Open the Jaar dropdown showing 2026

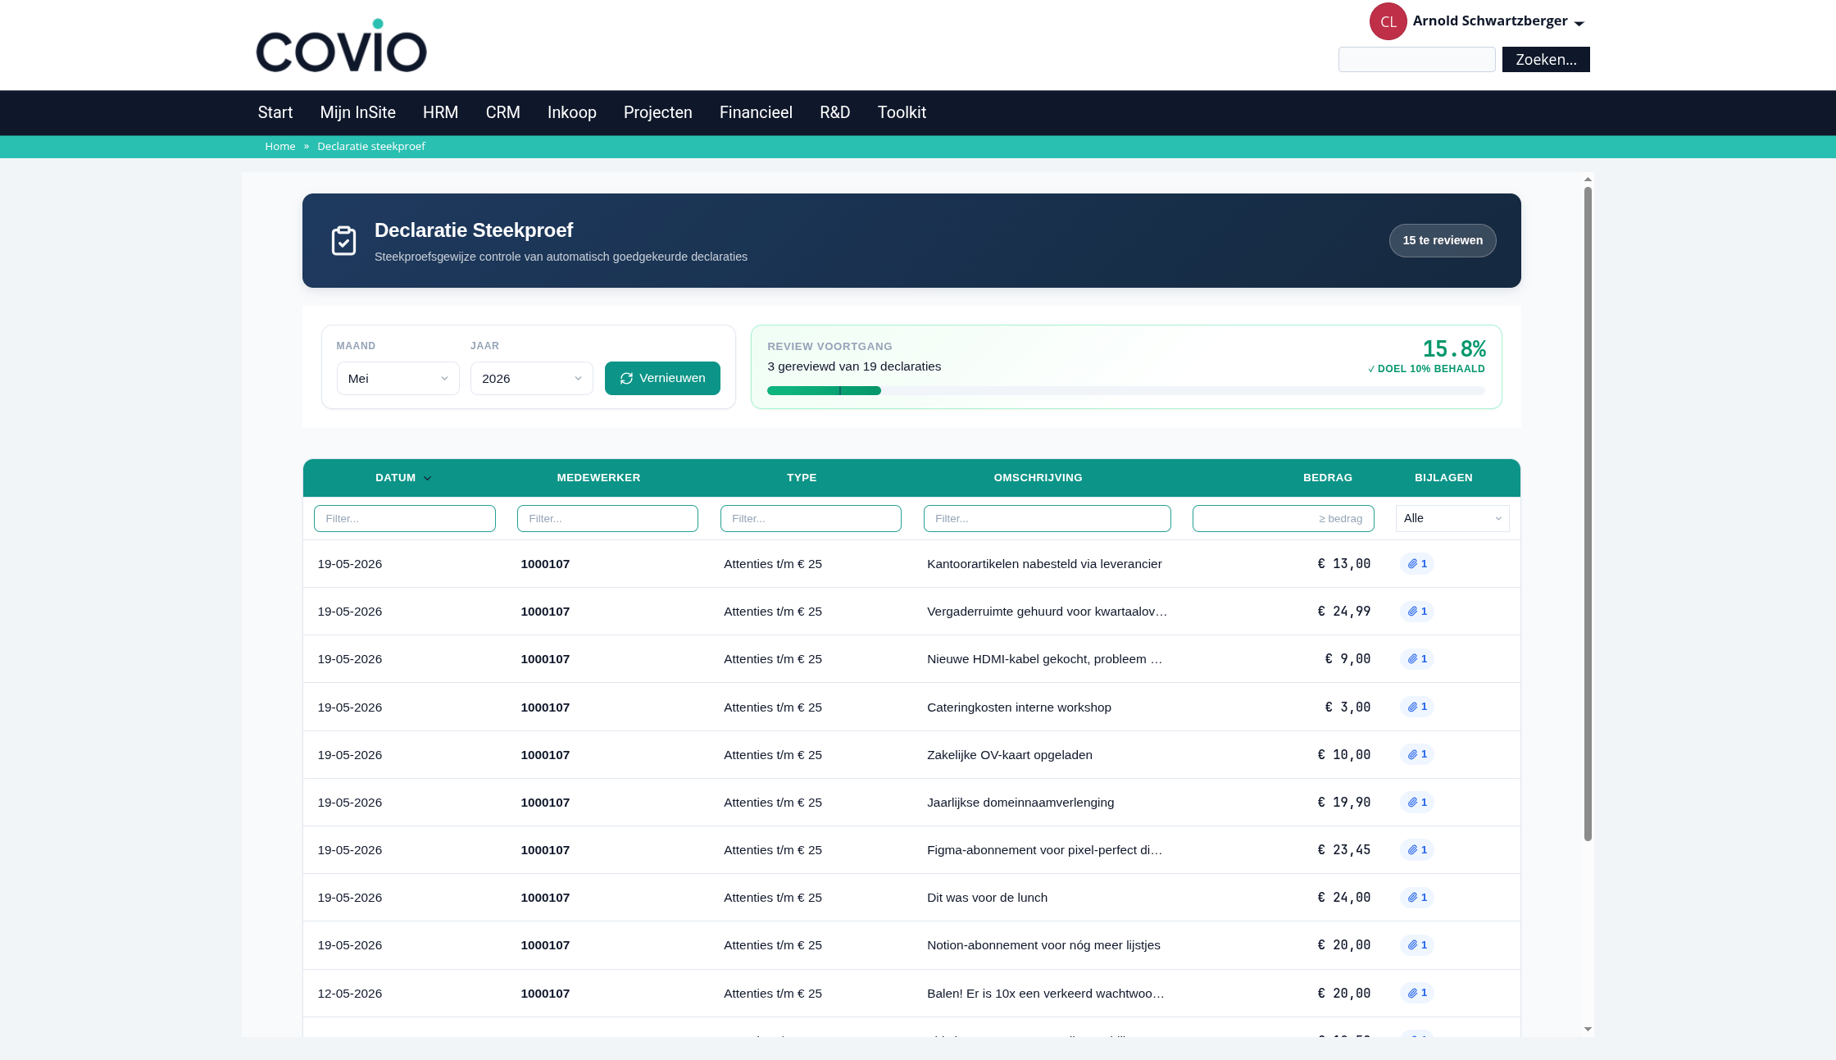pyautogui.click(x=532, y=378)
